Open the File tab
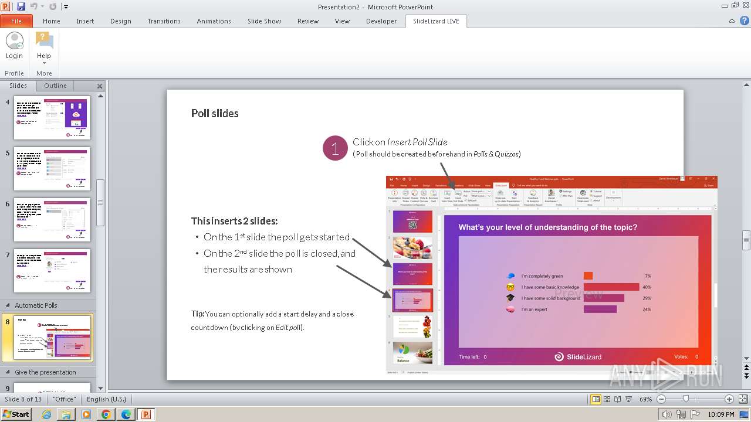 point(16,21)
